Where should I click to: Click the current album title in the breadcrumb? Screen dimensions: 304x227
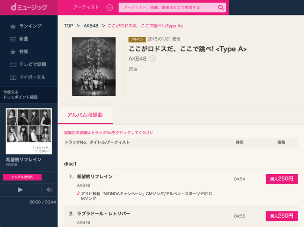(145, 26)
